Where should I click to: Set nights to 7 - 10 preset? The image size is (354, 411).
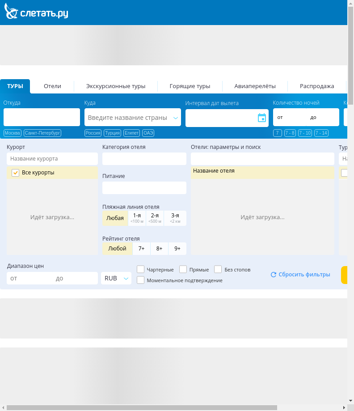click(305, 133)
